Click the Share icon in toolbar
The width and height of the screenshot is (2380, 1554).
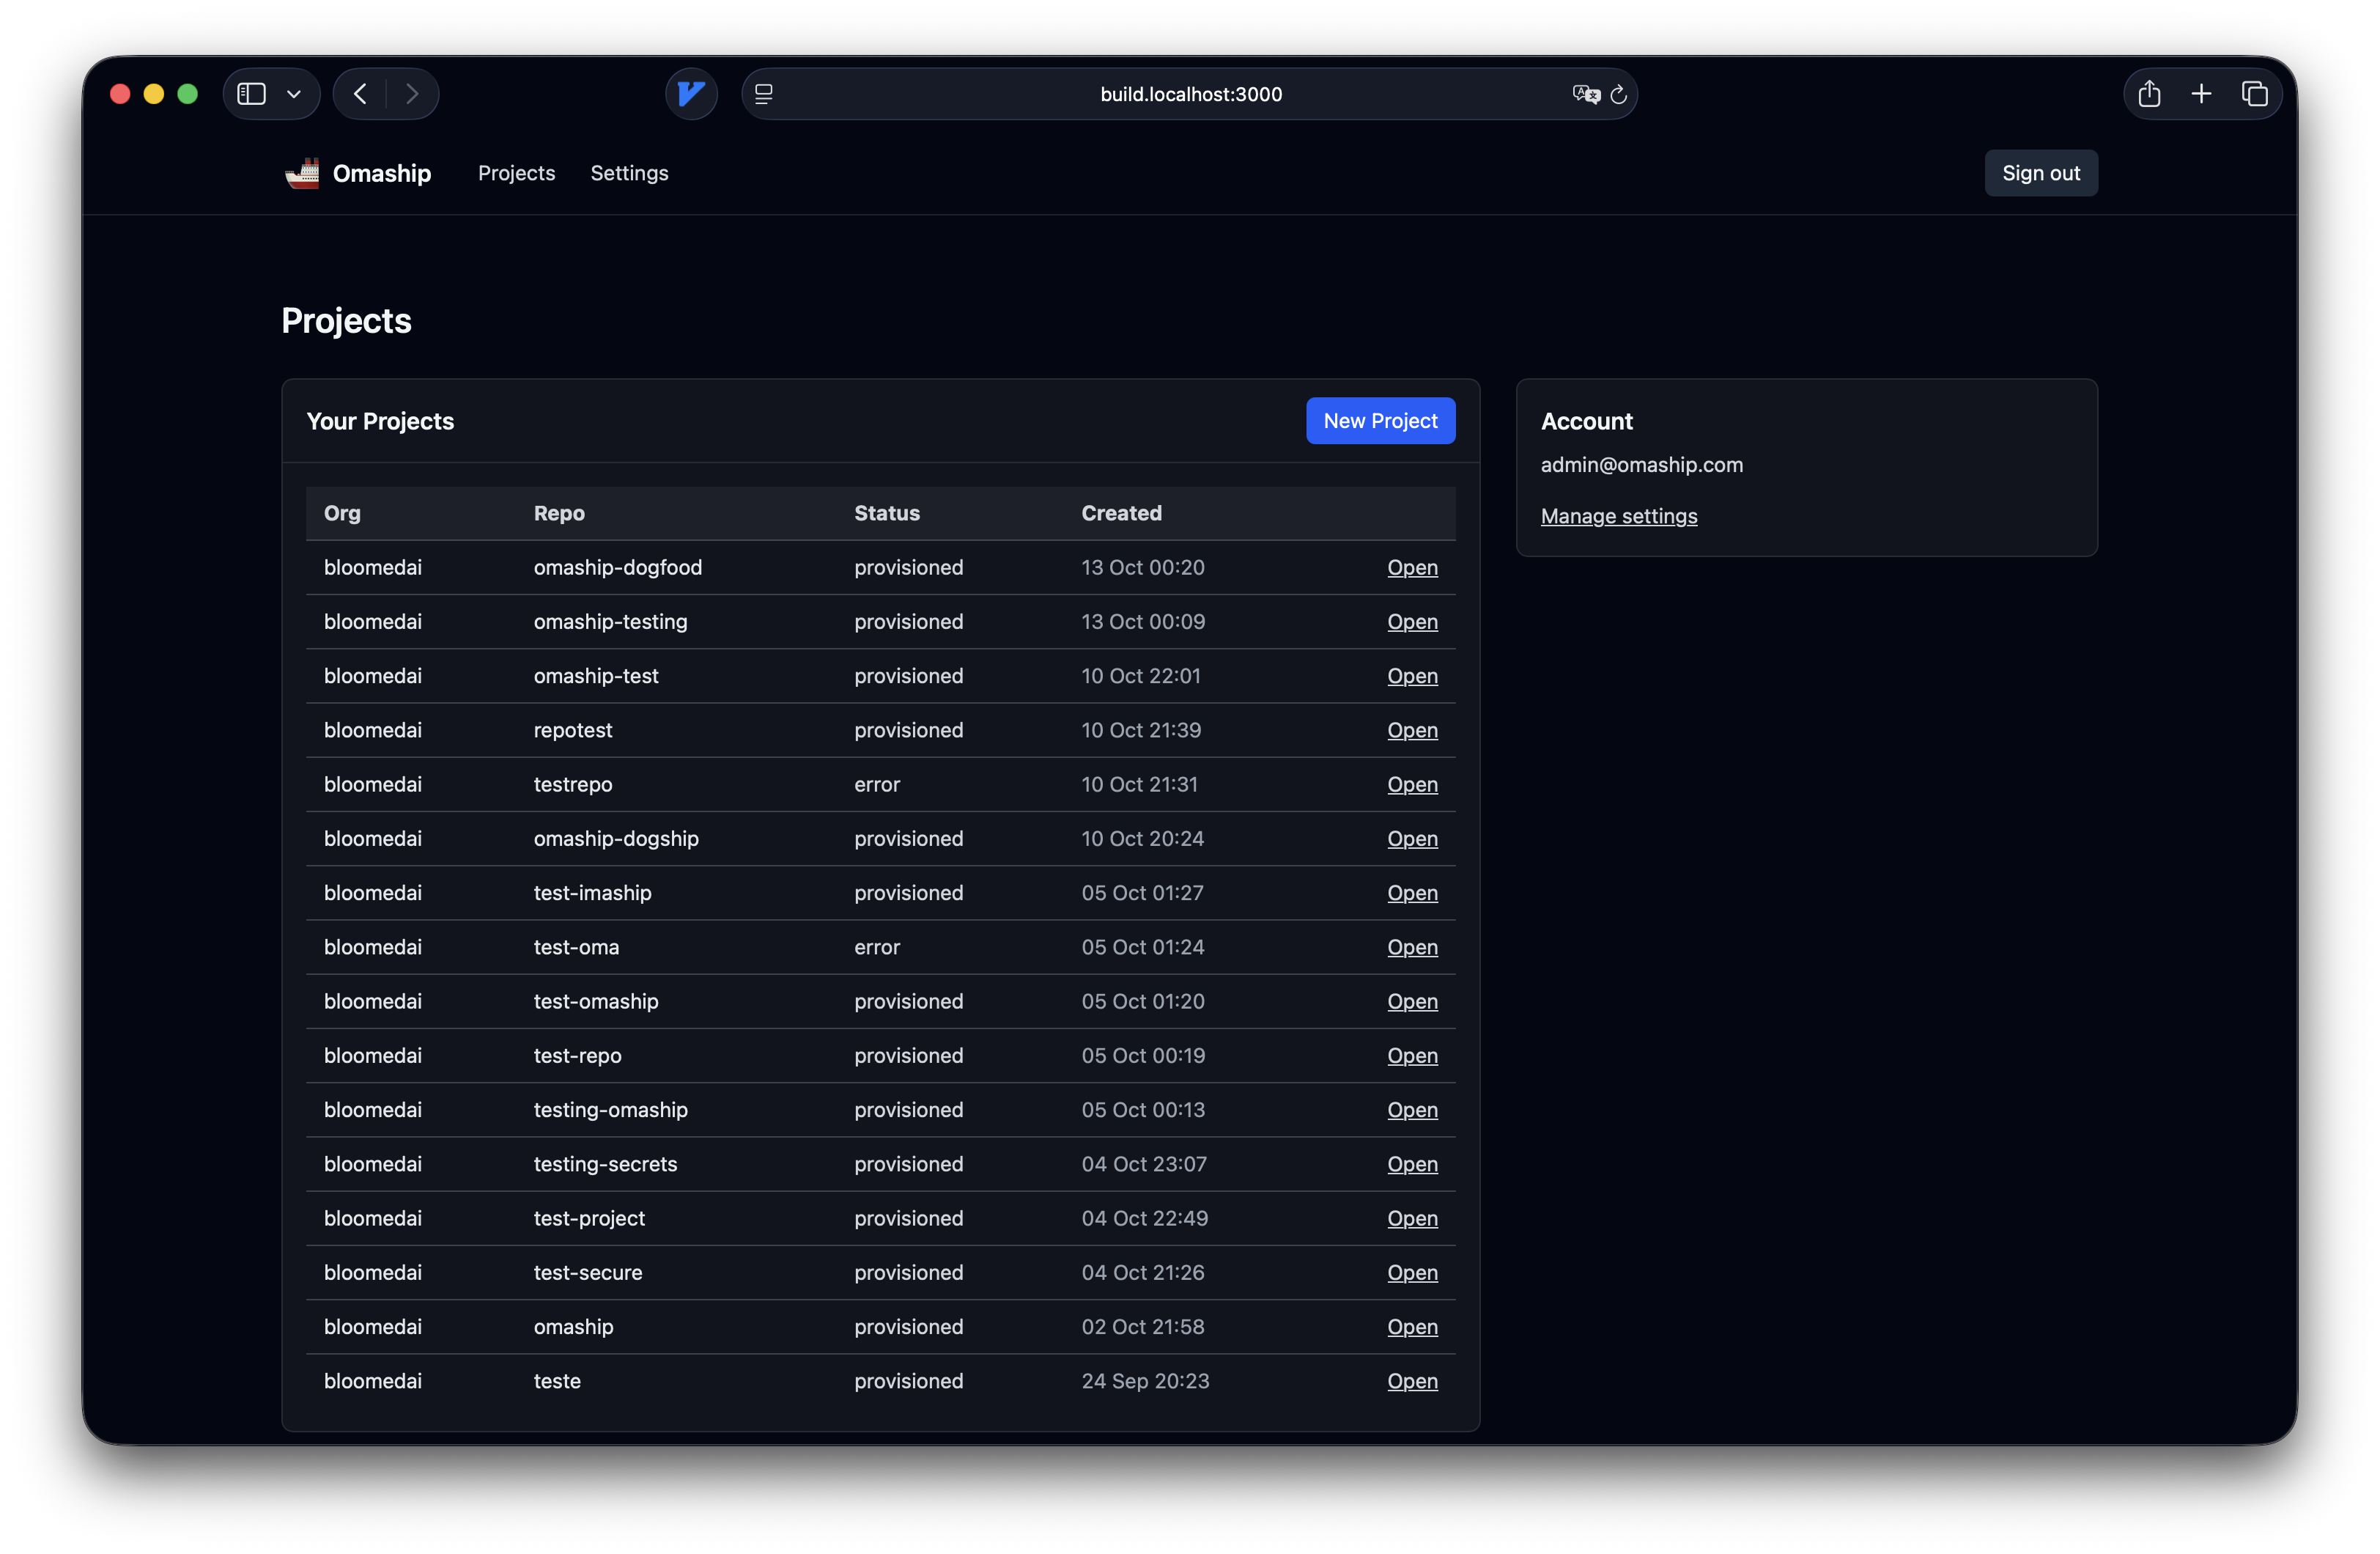tap(2149, 94)
